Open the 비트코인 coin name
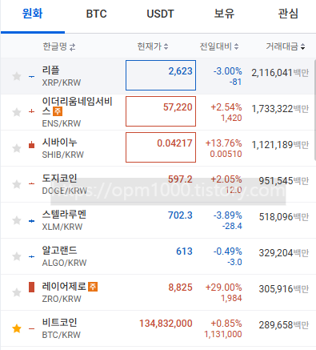 (59, 322)
